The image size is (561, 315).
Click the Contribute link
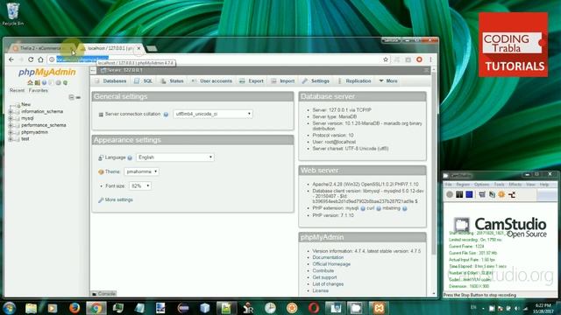click(x=323, y=271)
